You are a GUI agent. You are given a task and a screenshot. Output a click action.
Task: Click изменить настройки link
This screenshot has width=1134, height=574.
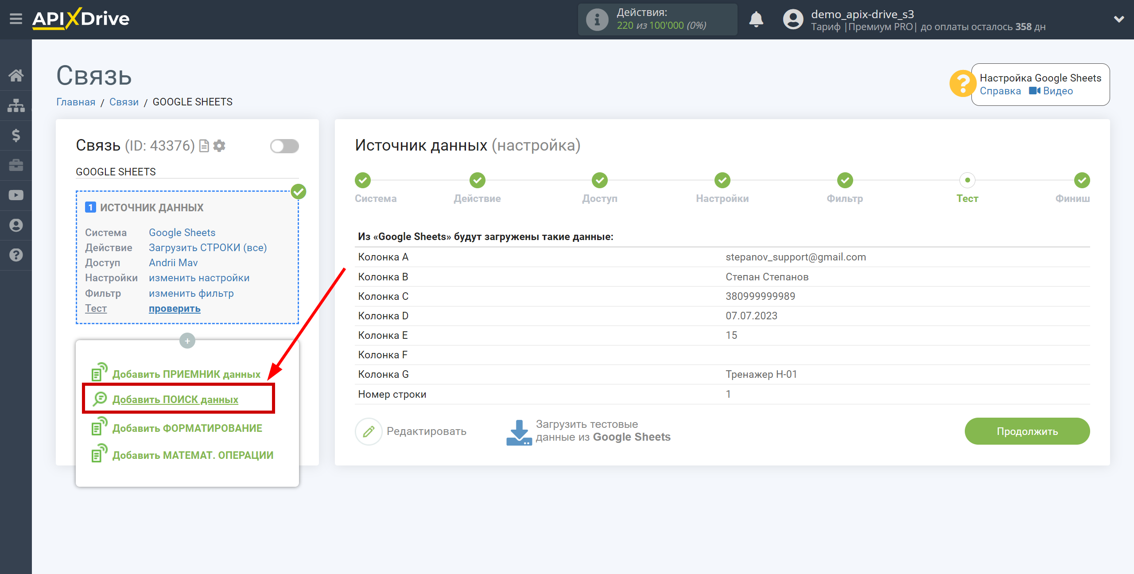pyautogui.click(x=199, y=278)
